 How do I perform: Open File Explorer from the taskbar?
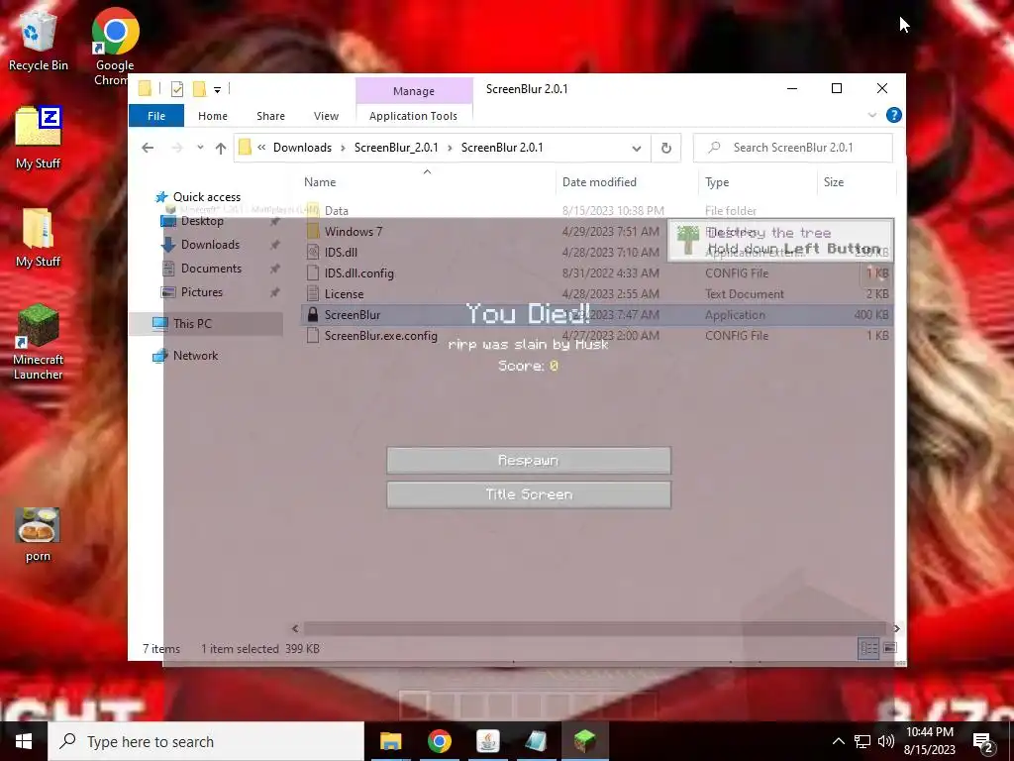click(390, 741)
